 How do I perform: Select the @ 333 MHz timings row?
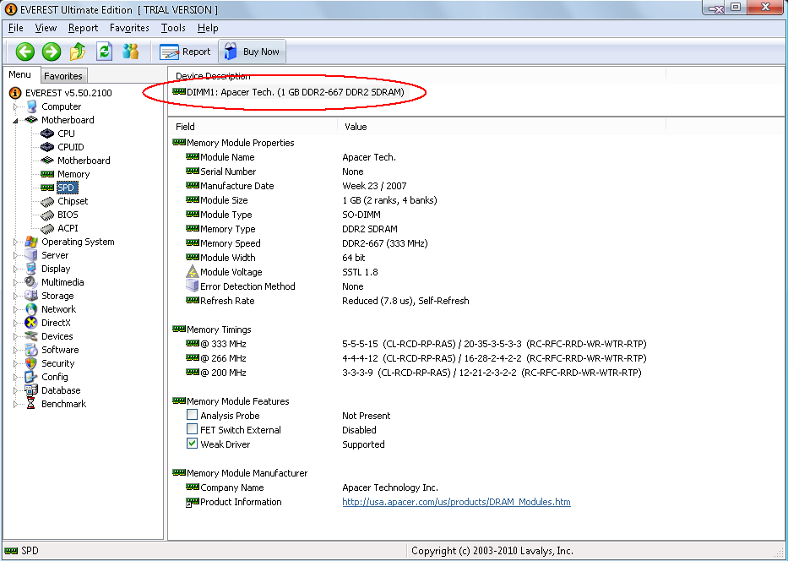[416, 344]
